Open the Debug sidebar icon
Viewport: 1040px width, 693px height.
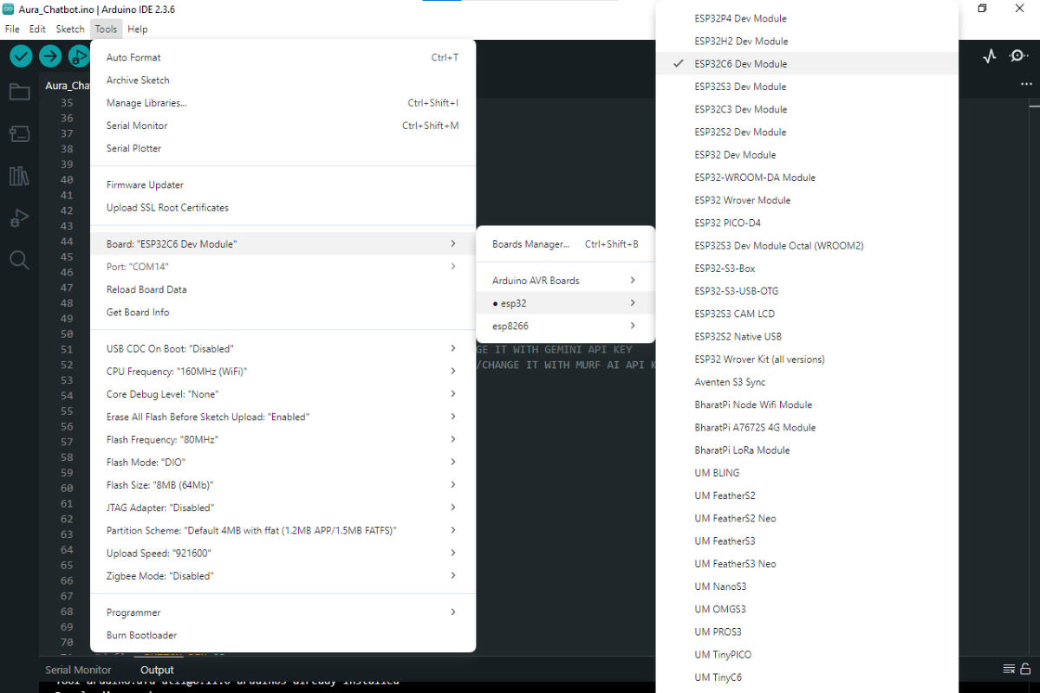pyautogui.click(x=19, y=218)
